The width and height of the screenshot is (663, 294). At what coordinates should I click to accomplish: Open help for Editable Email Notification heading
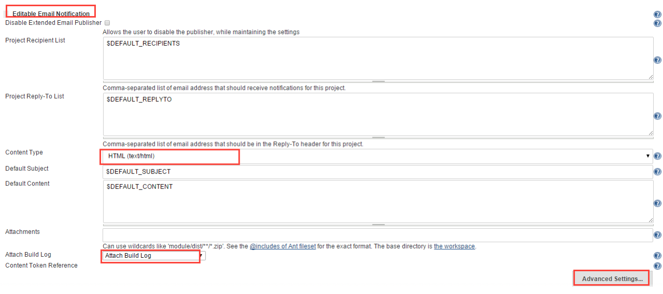tap(657, 14)
